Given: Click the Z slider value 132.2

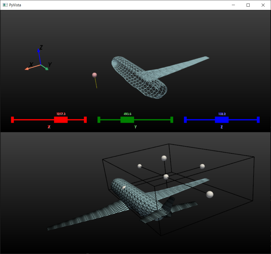Looking at the screenshot, I should tap(222, 114).
